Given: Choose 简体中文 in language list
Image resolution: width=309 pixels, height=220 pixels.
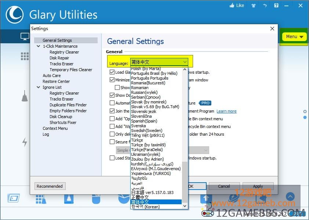Looking at the screenshot, I should pos(156,202).
